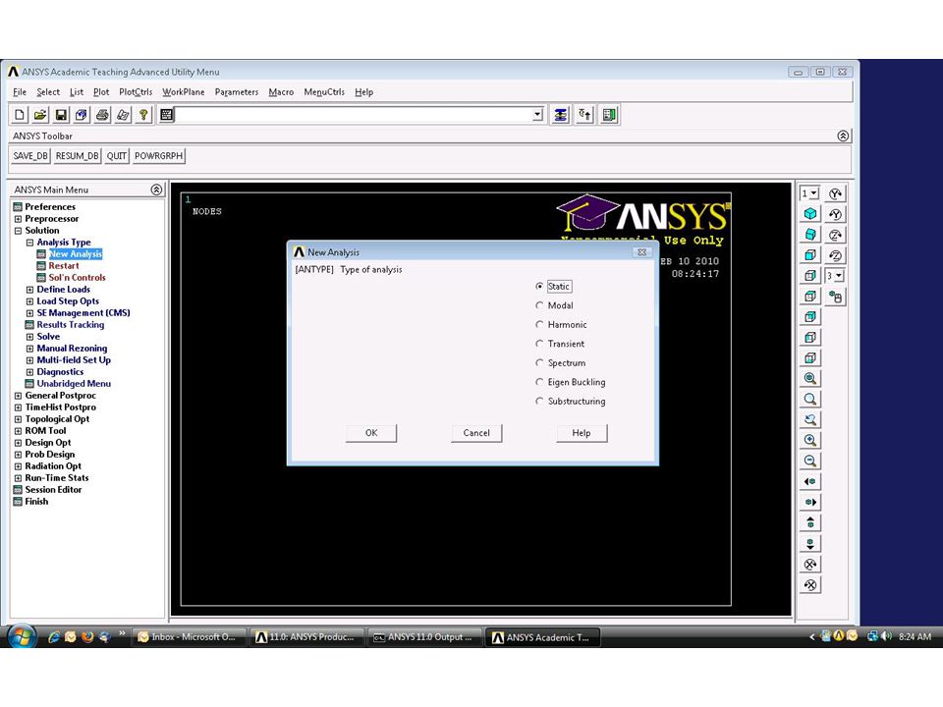
Task: Open the command input dropdown arrow
Action: click(x=537, y=115)
